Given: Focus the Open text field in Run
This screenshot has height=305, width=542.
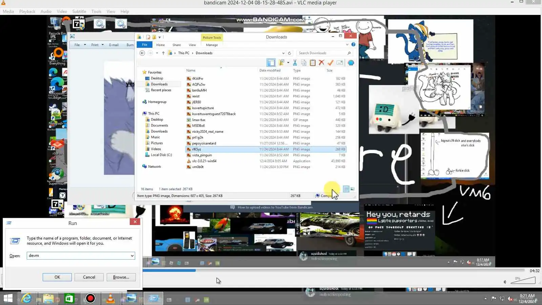Looking at the screenshot, I should tap(78, 256).
